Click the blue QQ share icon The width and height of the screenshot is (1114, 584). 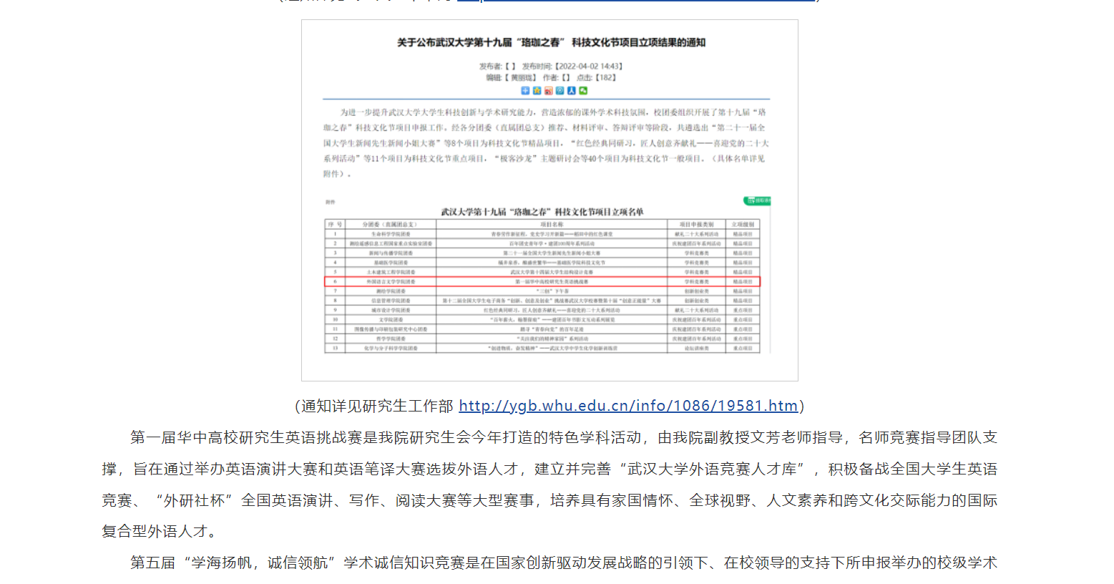click(560, 91)
